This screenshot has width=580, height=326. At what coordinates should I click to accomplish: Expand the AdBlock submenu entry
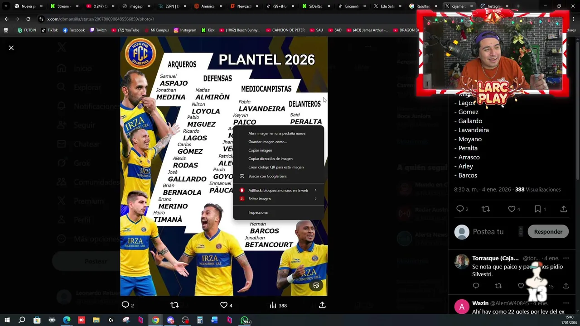pyautogui.click(x=278, y=190)
